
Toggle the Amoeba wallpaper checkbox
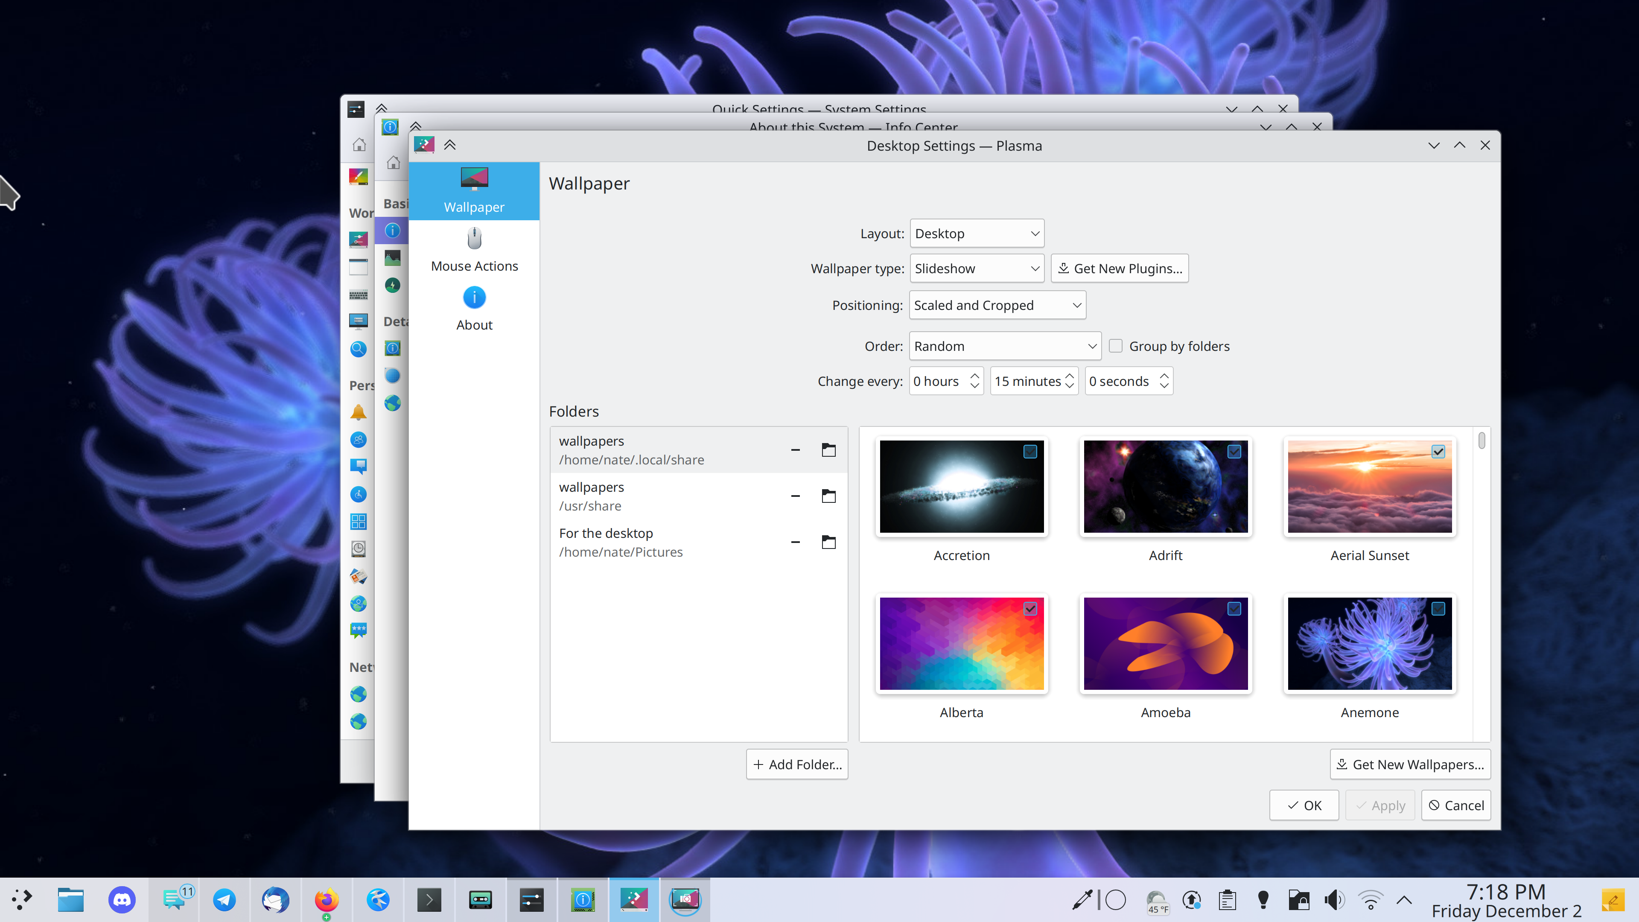coord(1234,609)
